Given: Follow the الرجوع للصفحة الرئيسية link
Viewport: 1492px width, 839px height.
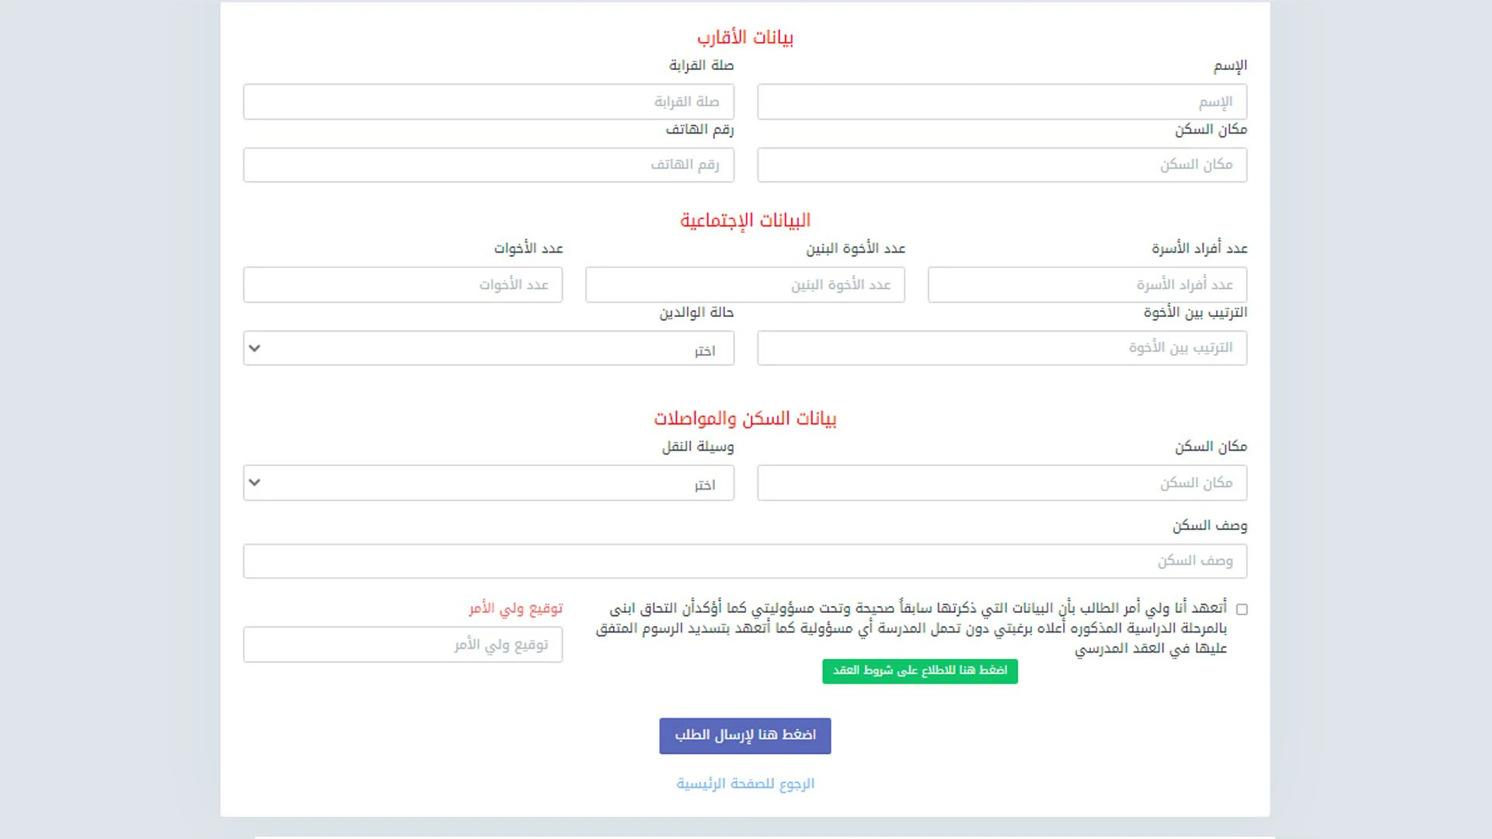Looking at the screenshot, I should click(x=744, y=784).
